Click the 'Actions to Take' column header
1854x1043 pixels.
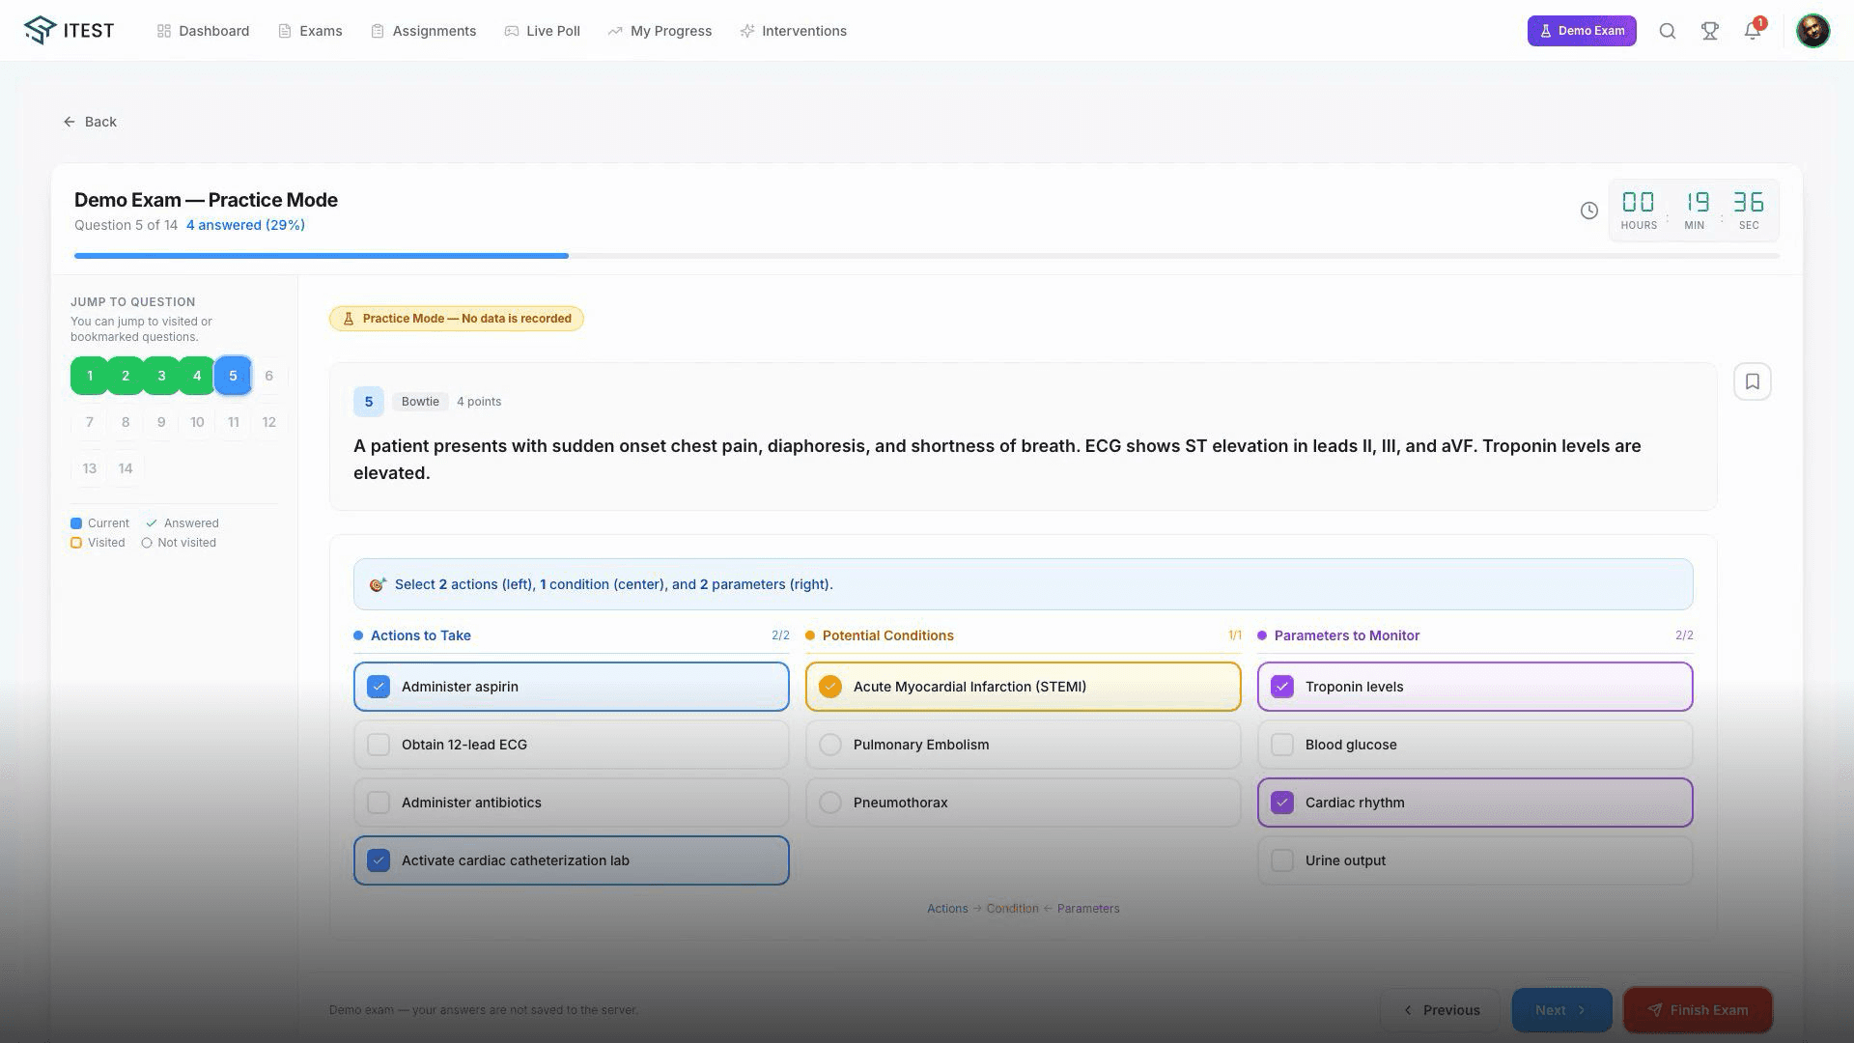pos(420,635)
